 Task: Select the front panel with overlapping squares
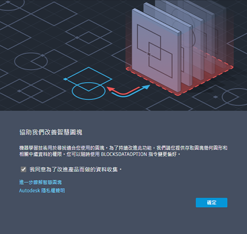(x=156, y=50)
